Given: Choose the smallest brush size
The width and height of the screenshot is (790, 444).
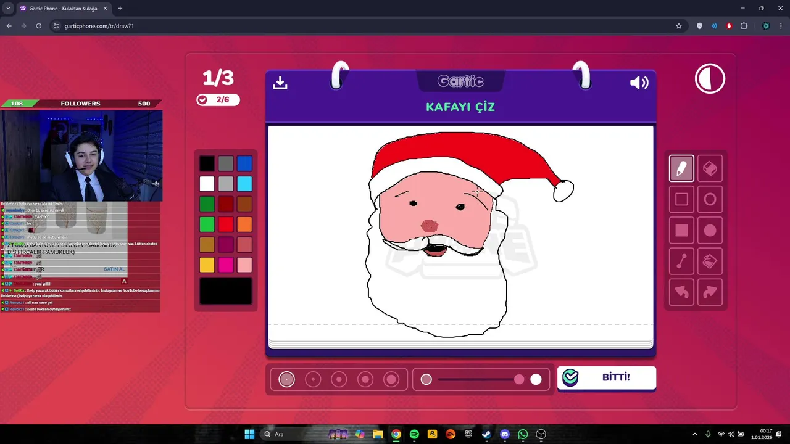Looking at the screenshot, I should (x=286, y=379).
